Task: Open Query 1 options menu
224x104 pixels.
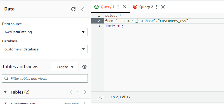Action: click(x=118, y=7)
